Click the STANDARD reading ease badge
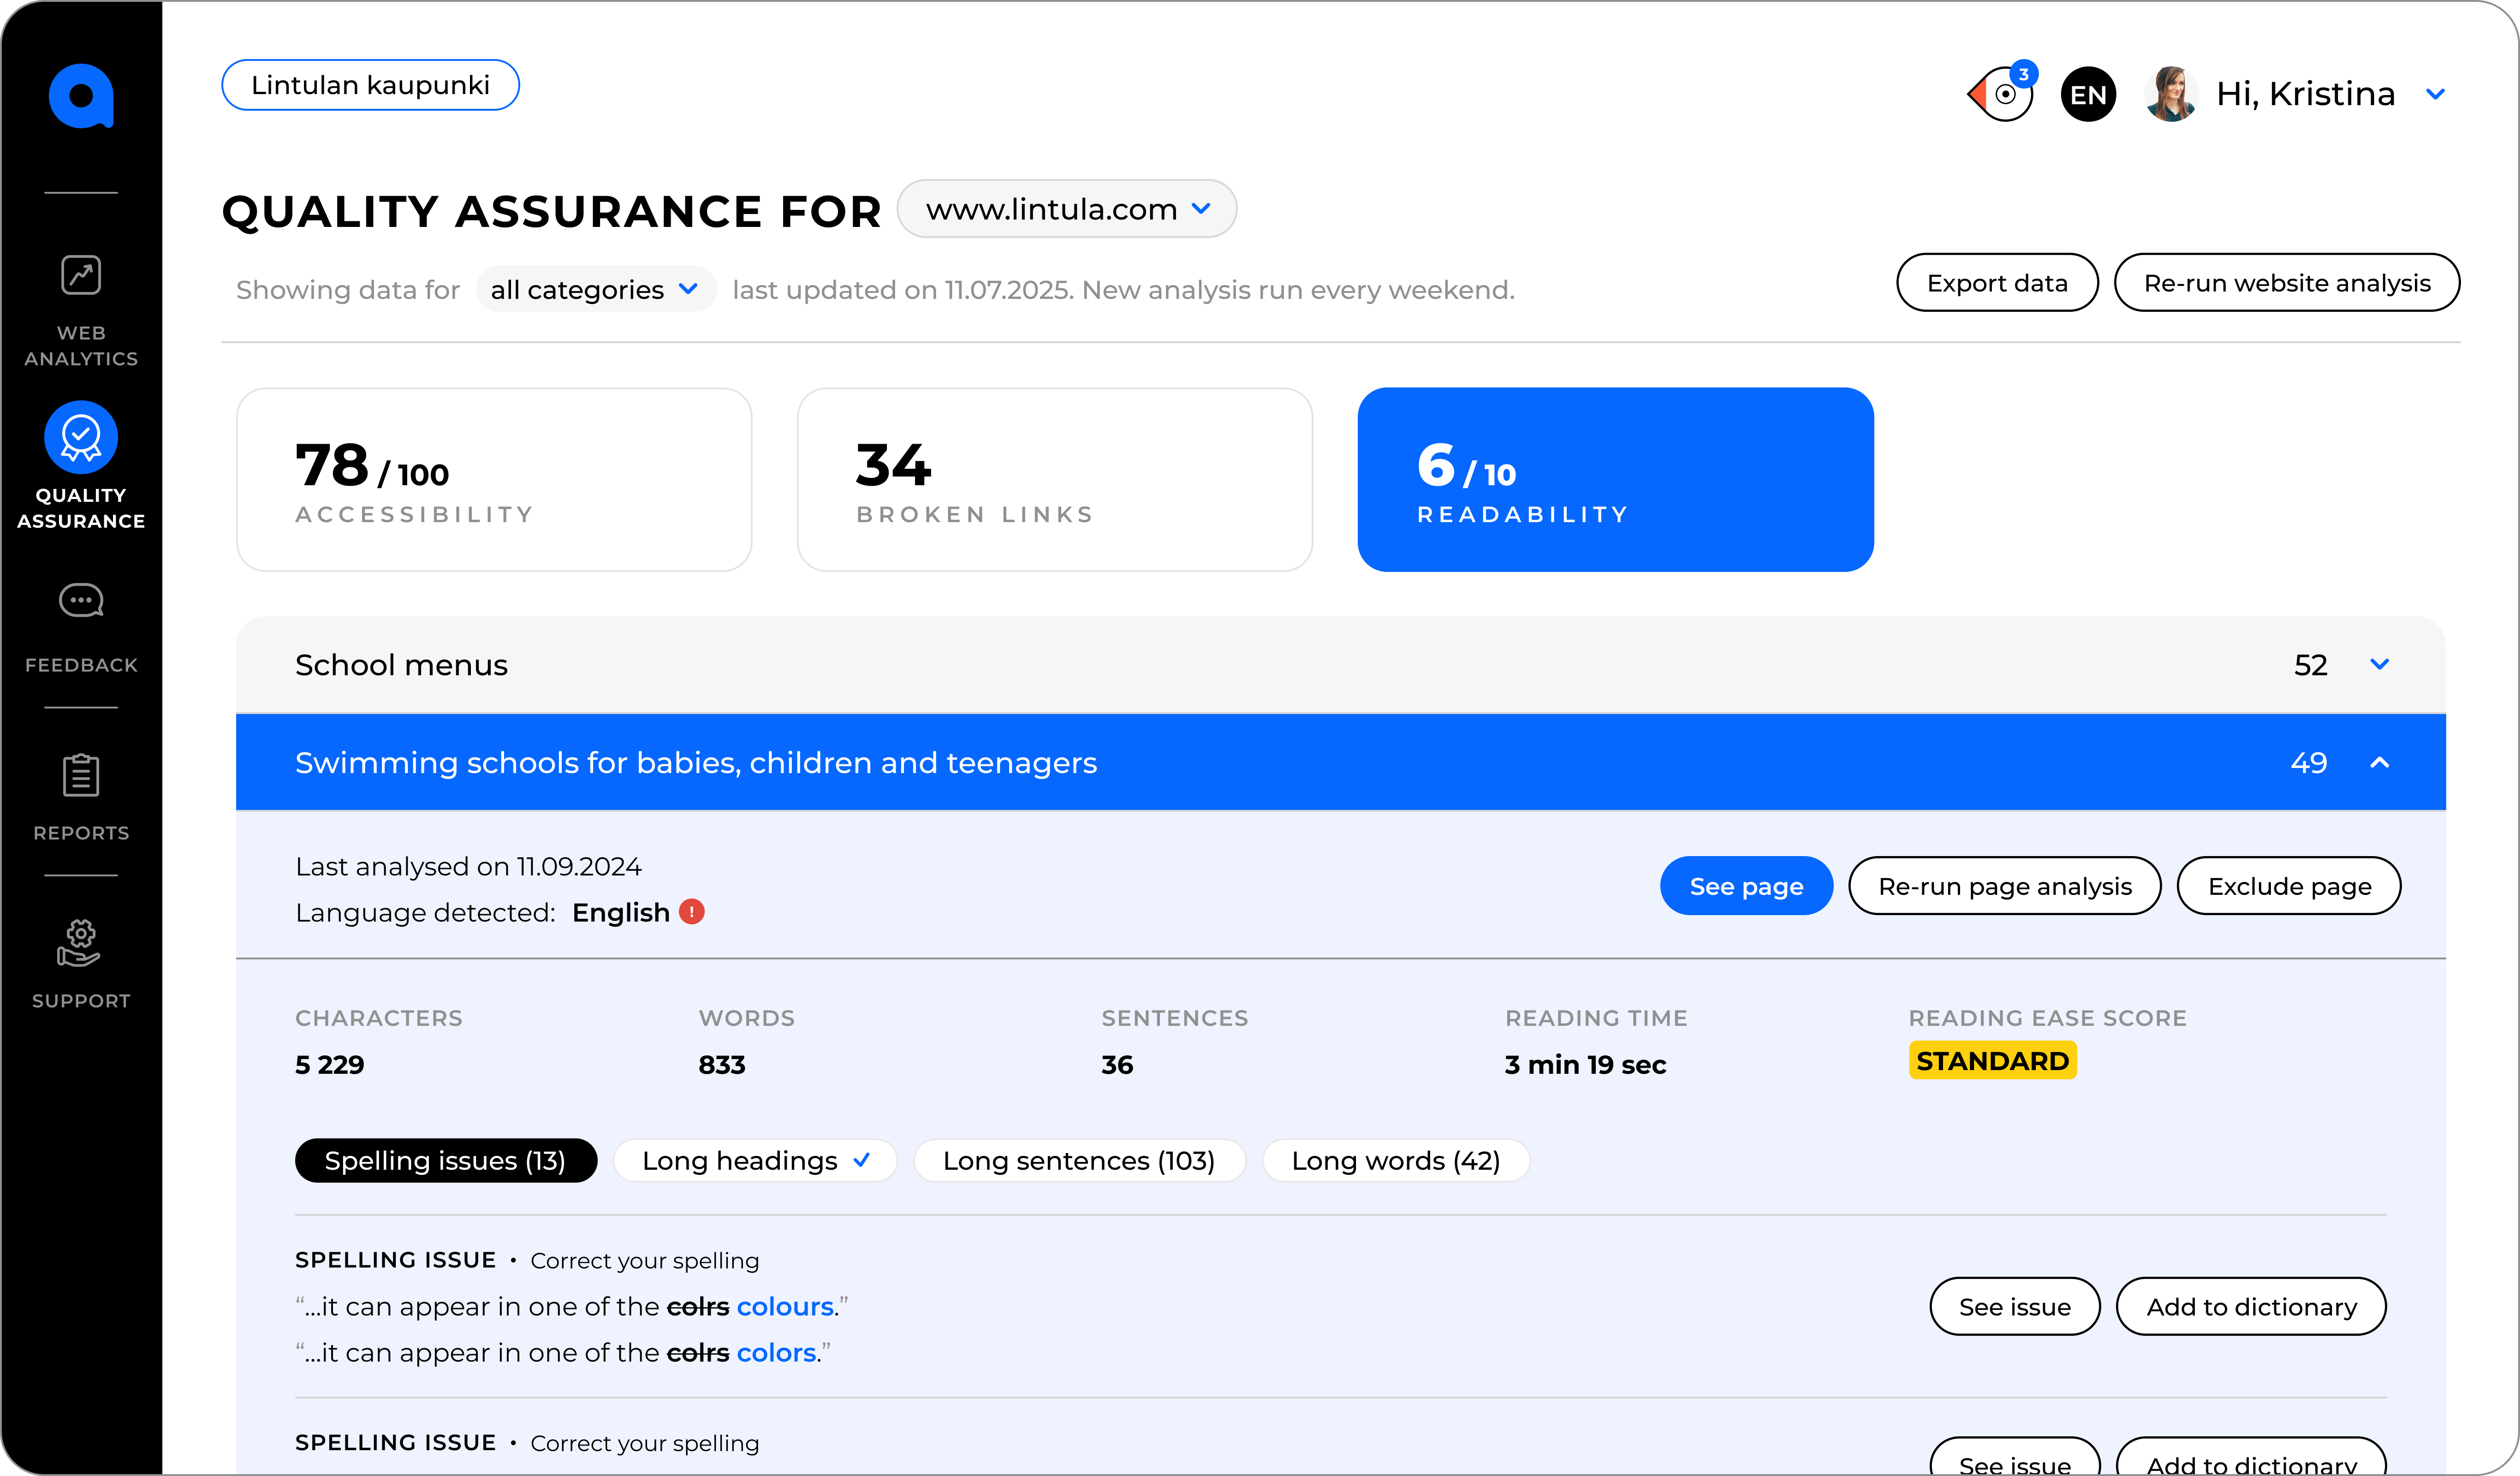 (x=1992, y=1061)
